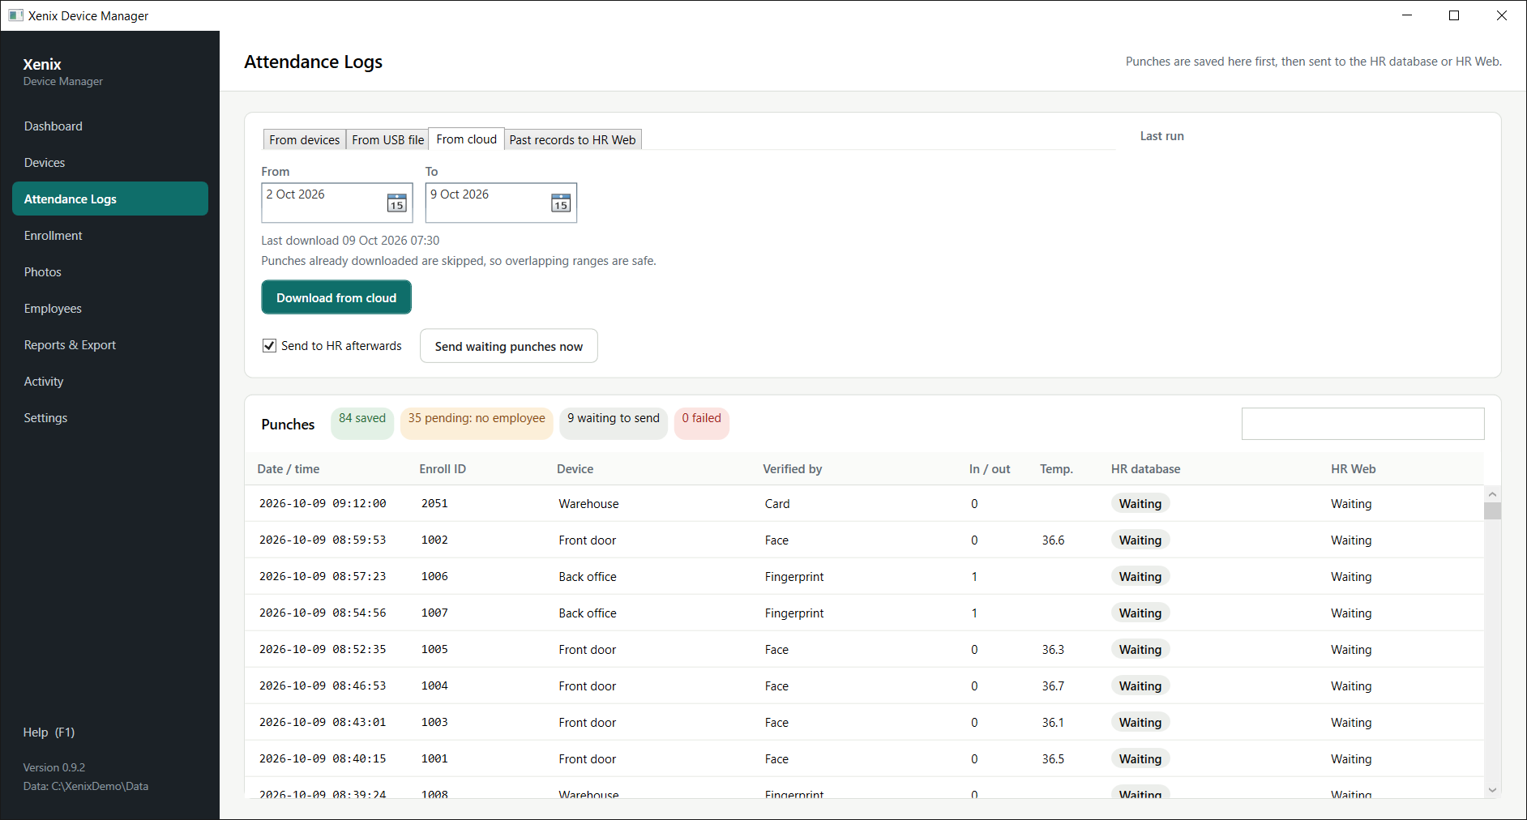
Task: Open the To date calendar picker icon
Action: click(x=561, y=203)
